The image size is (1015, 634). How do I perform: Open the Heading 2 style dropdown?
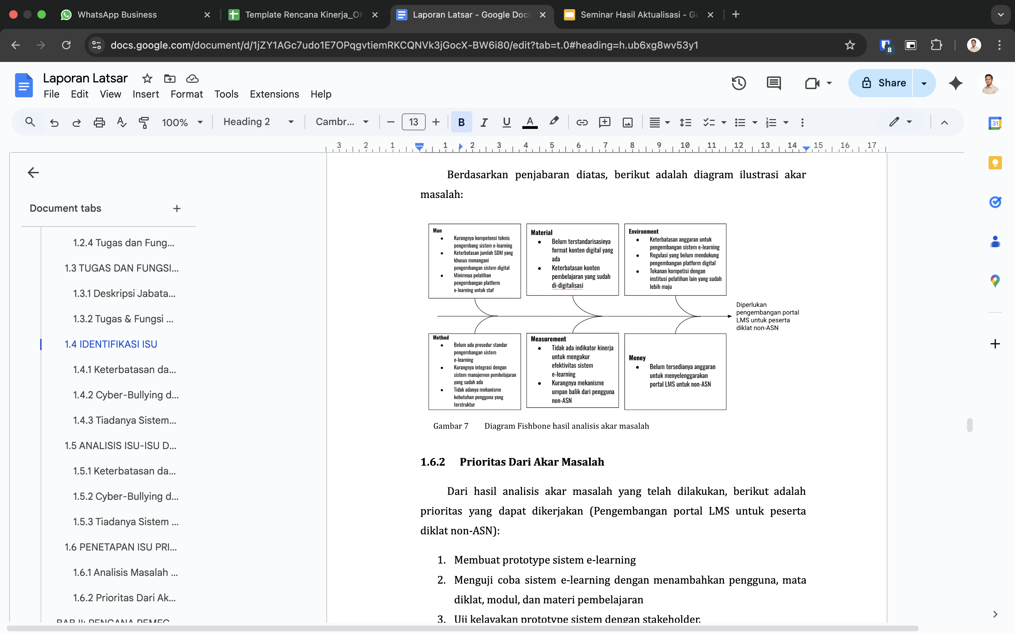258,122
